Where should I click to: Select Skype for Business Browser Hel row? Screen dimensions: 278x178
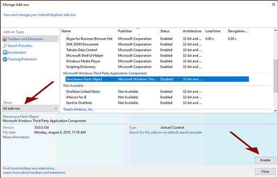(x=157, y=39)
